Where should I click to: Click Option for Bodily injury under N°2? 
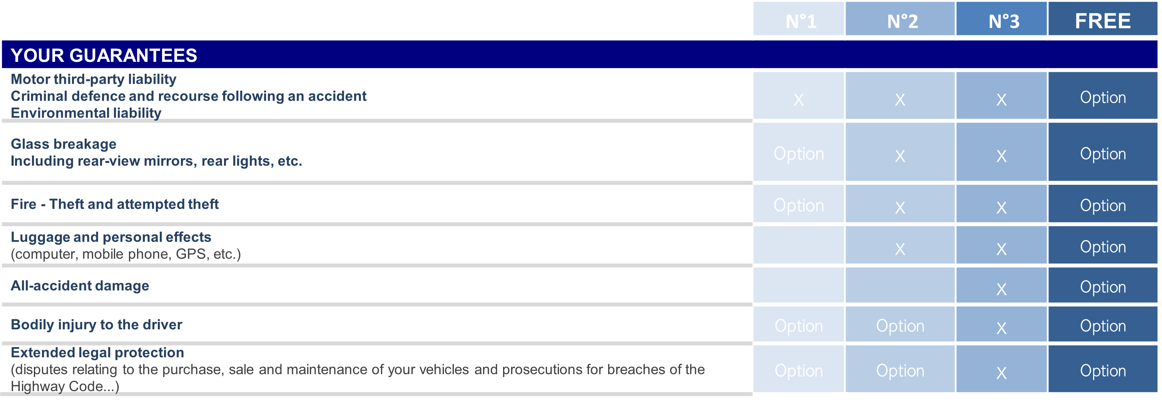(x=900, y=325)
